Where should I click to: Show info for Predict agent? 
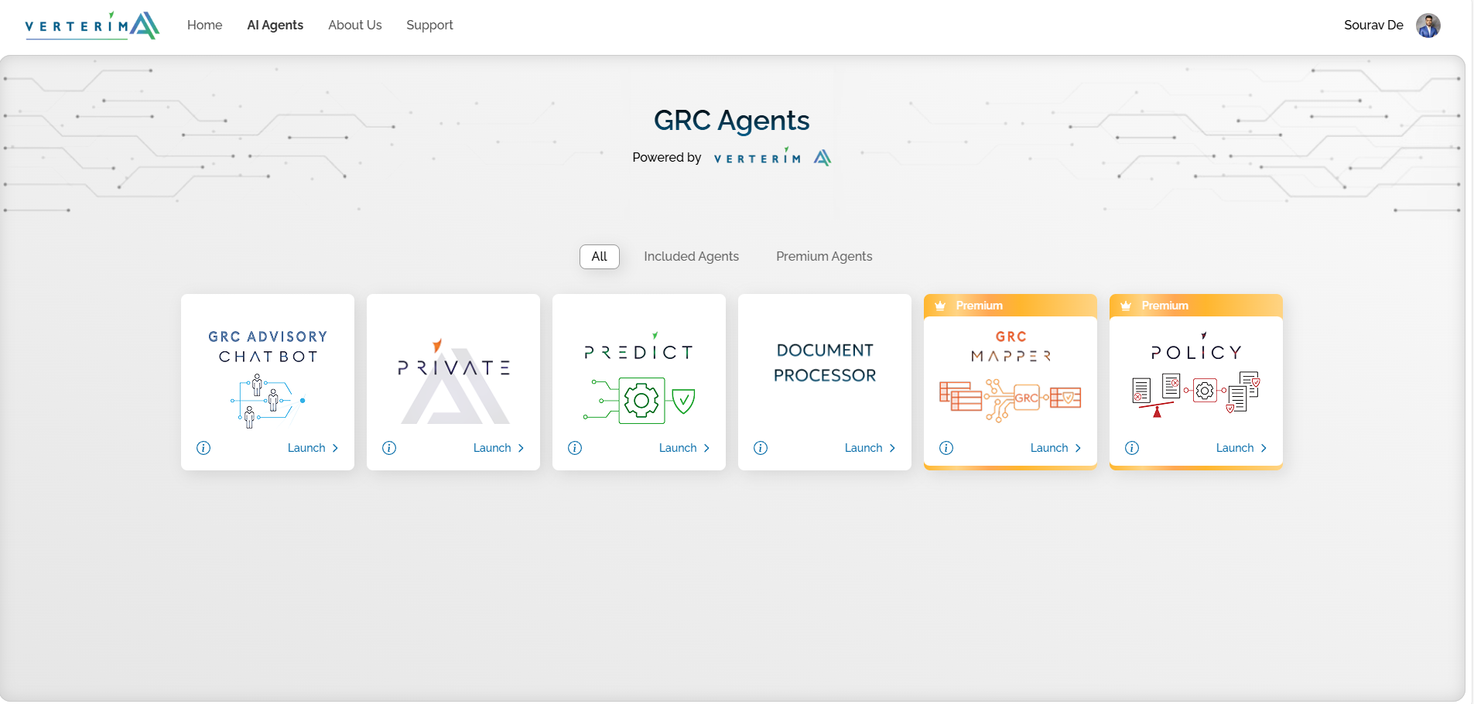[575, 448]
